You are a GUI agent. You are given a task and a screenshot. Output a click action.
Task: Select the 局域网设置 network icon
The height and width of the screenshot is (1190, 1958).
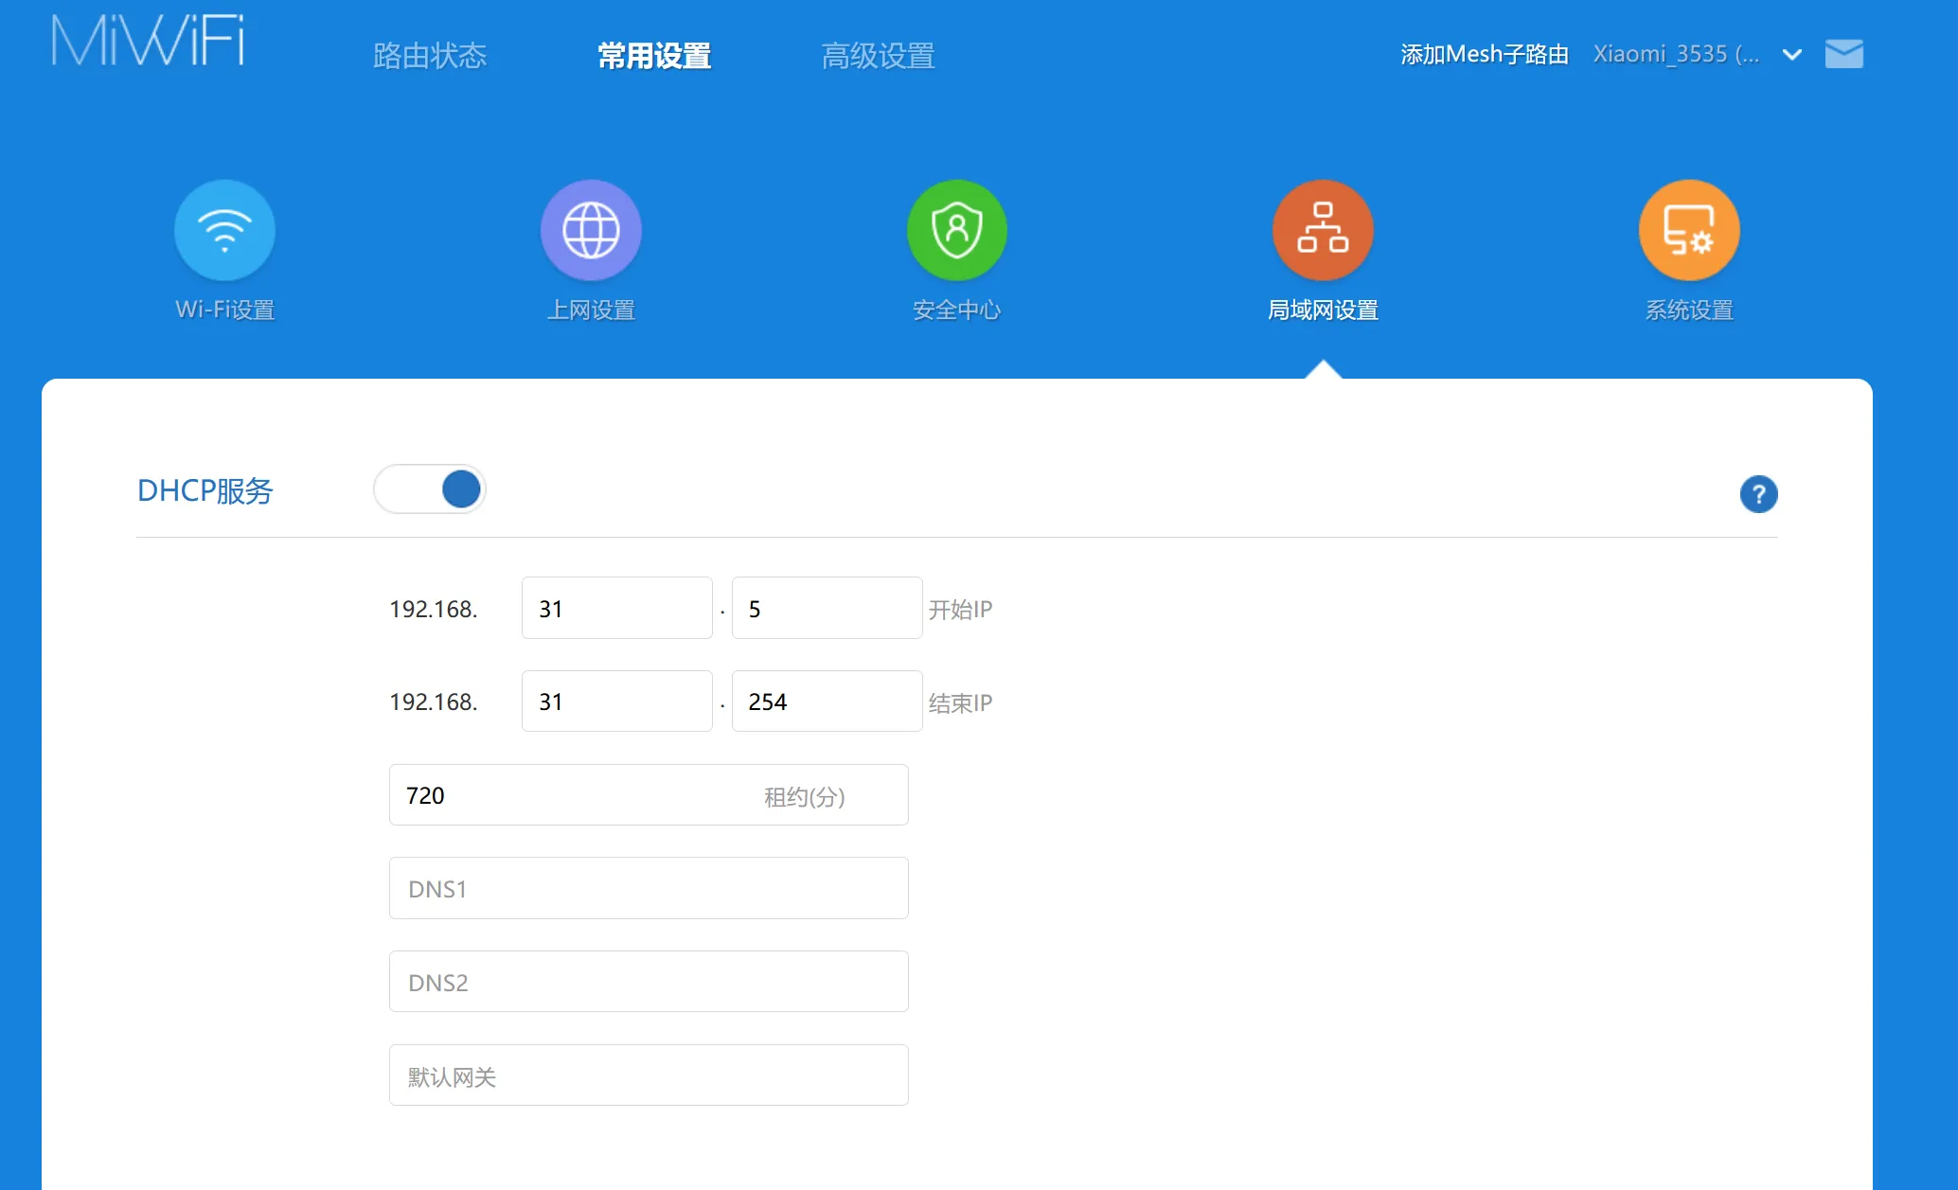click(1323, 230)
